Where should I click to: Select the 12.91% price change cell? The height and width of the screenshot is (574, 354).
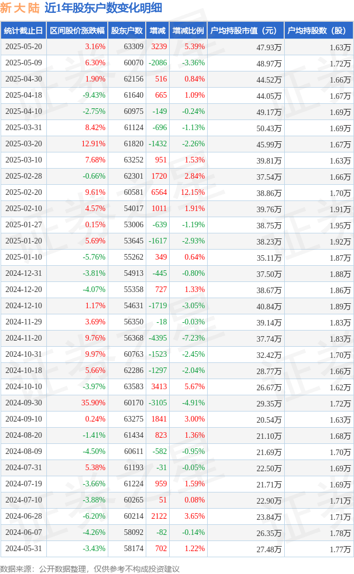pyautogui.click(x=93, y=144)
